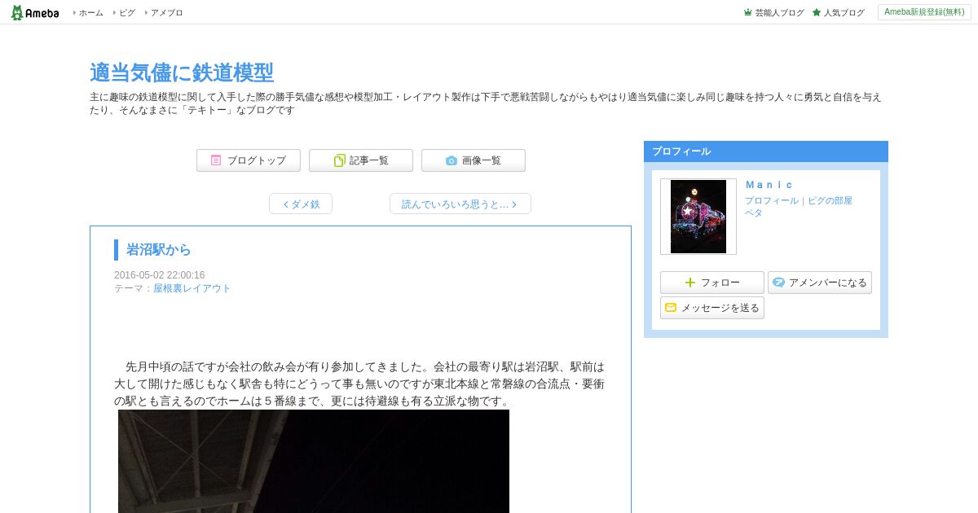The height and width of the screenshot is (513, 978).
Task: Click the ブログトップ list icon
Action: point(216,160)
